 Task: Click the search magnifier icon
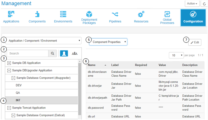tap(53, 53)
